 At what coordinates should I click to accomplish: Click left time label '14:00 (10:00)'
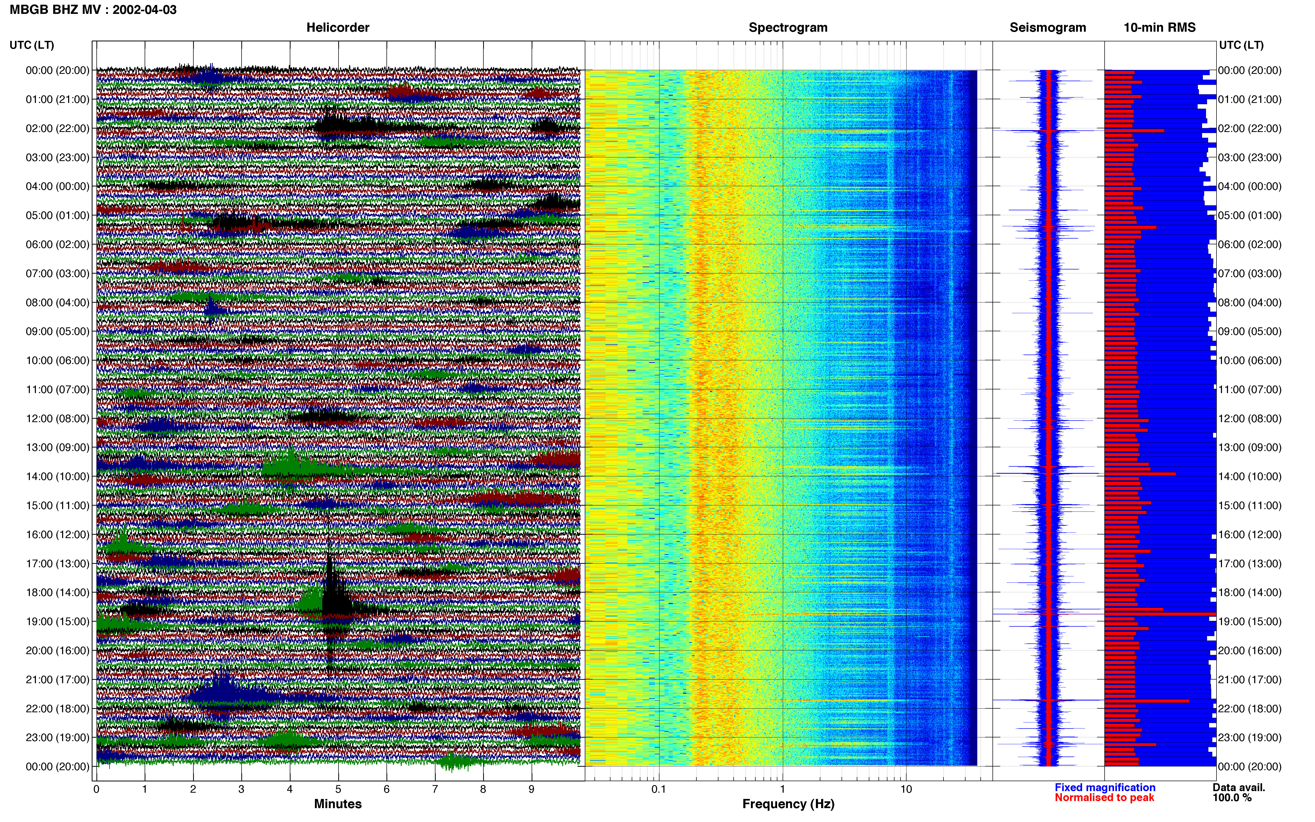(x=58, y=476)
